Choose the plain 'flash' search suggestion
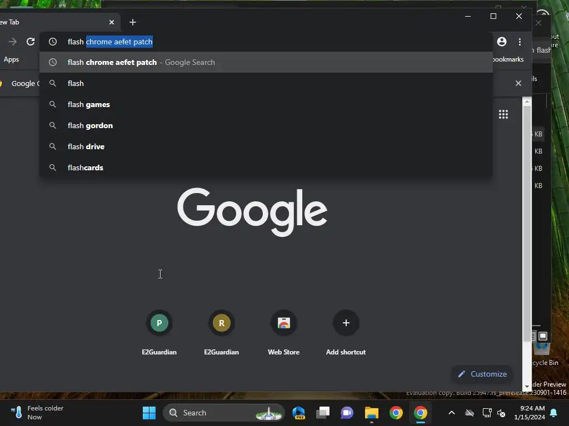The width and height of the screenshot is (569, 426). click(266, 83)
